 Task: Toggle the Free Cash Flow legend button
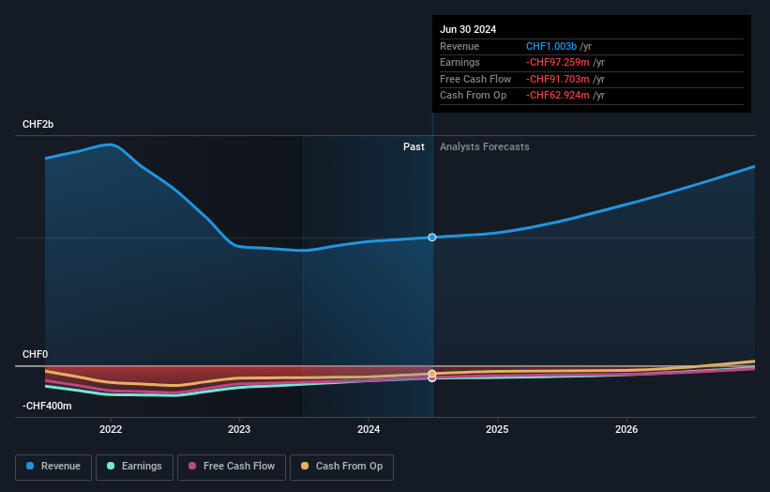(x=232, y=467)
